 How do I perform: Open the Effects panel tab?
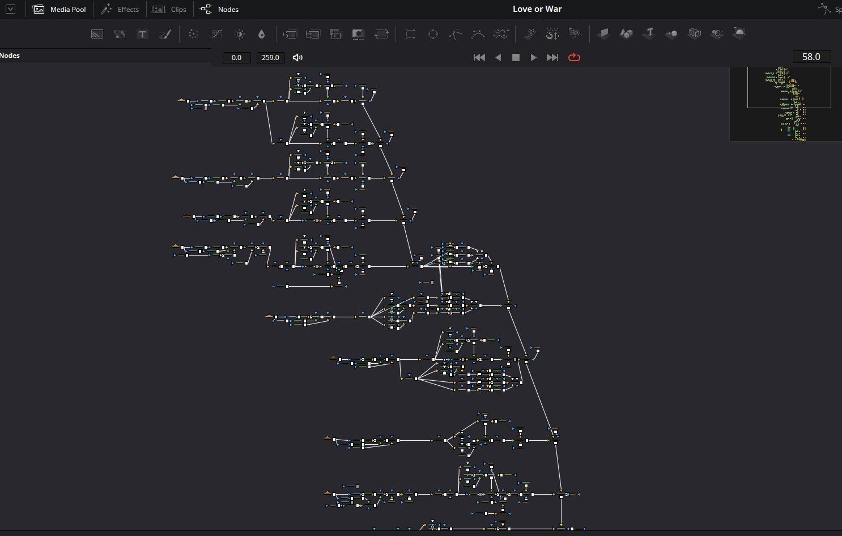click(120, 9)
